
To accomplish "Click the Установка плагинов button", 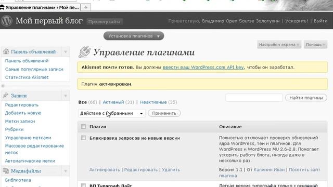I will tap(134, 36).
